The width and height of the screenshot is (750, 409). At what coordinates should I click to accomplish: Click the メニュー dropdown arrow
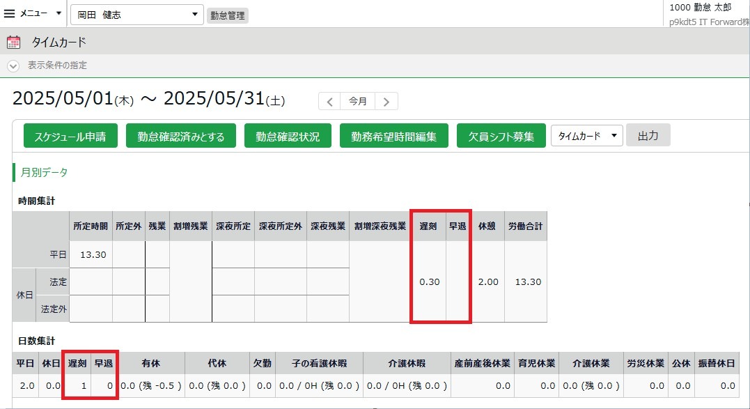pyautogui.click(x=58, y=13)
